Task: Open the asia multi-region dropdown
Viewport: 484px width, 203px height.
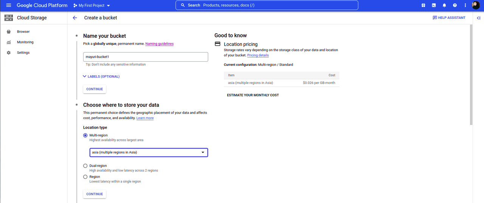Action: point(149,152)
